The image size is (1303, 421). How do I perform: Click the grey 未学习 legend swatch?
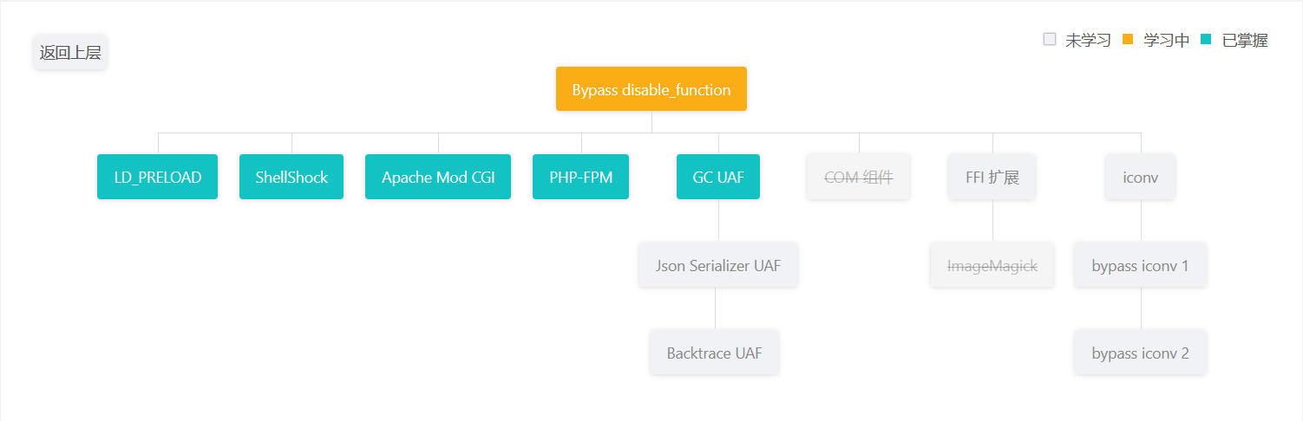coord(1050,39)
